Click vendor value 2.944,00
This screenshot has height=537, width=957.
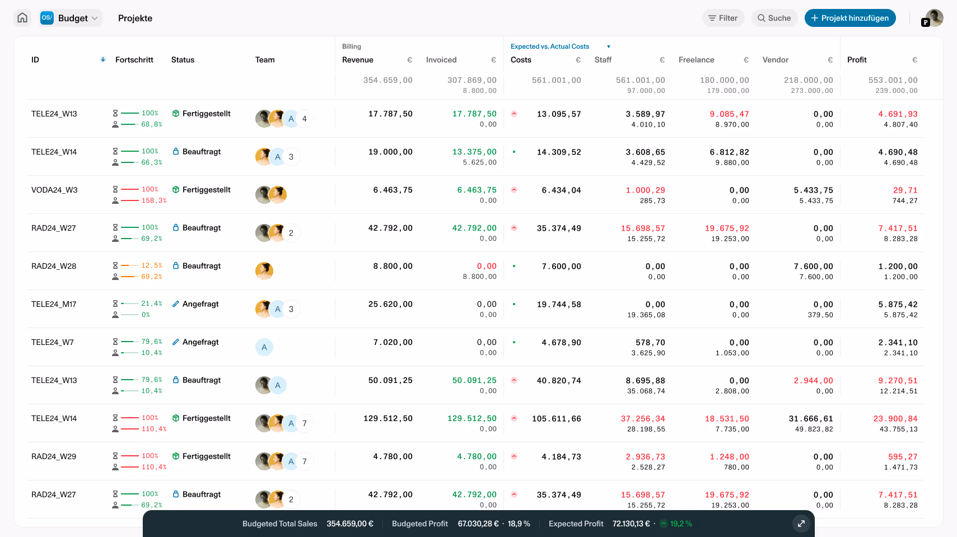click(x=813, y=380)
